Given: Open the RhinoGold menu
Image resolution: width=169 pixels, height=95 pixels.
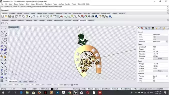Looking at the screenshot, I should tap(81, 4).
